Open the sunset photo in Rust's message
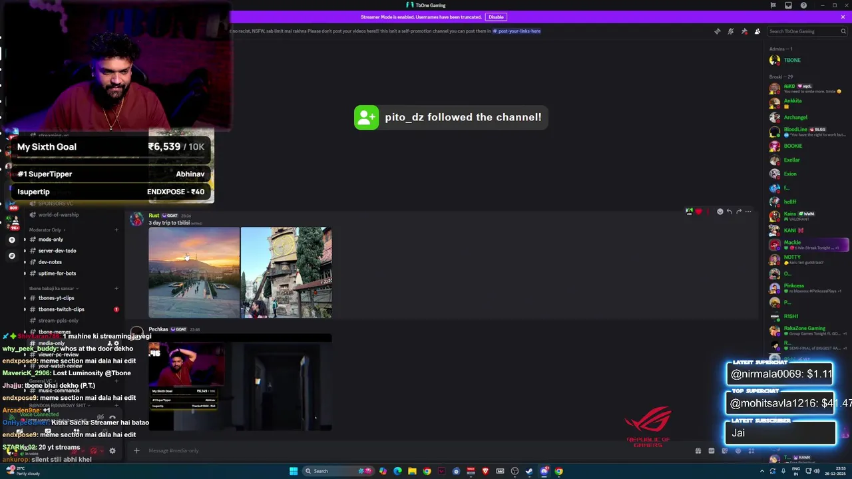The height and width of the screenshot is (479, 852). 194,273
